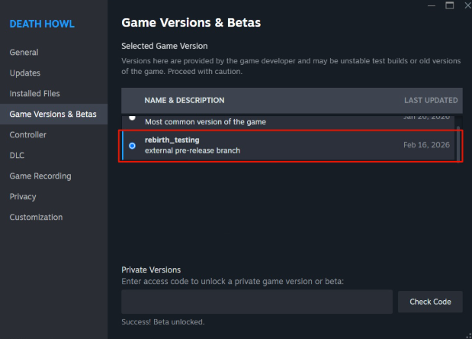Image resolution: width=472 pixels, height=339 pixels.
Task: Open the Customization page
Action: coord(37,218)
